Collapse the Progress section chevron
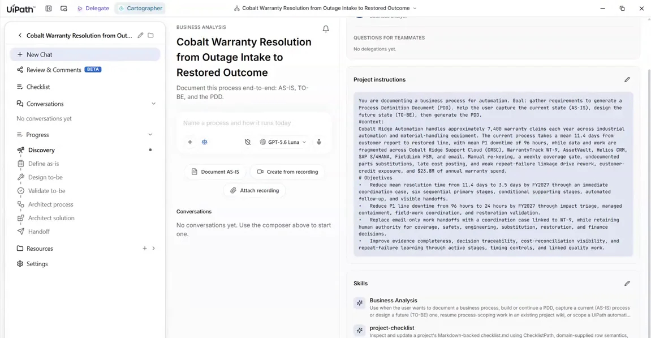This screenshot has width=651, height=338. tap(150, 135)
